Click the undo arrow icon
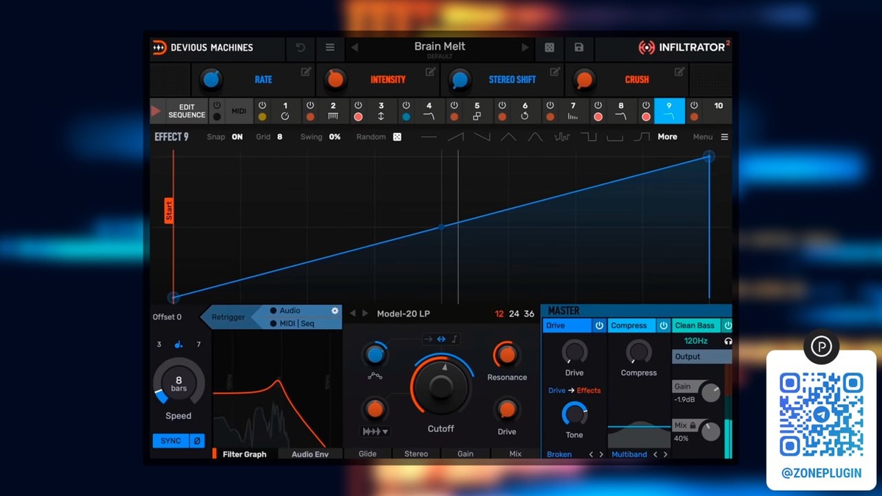Image resolution: width=882 pixels, height=496 pixels. [x=301, y=48]
